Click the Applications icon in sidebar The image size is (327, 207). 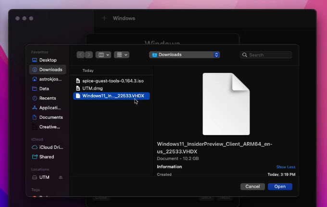[35, 108]
